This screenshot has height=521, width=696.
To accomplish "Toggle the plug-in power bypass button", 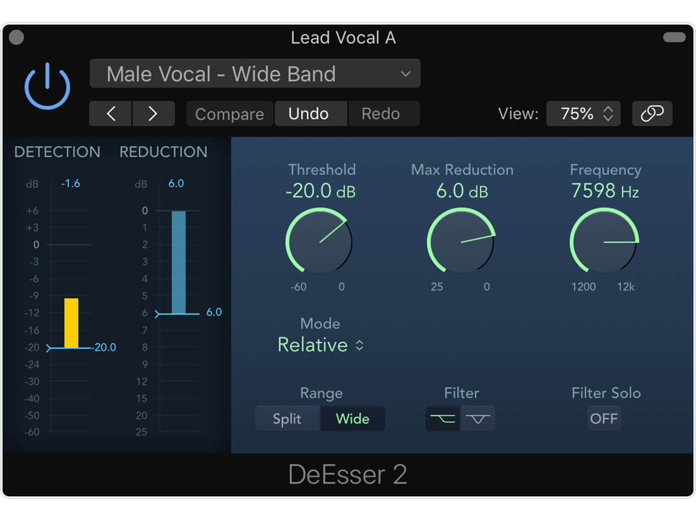I will [x=47, y=86].
